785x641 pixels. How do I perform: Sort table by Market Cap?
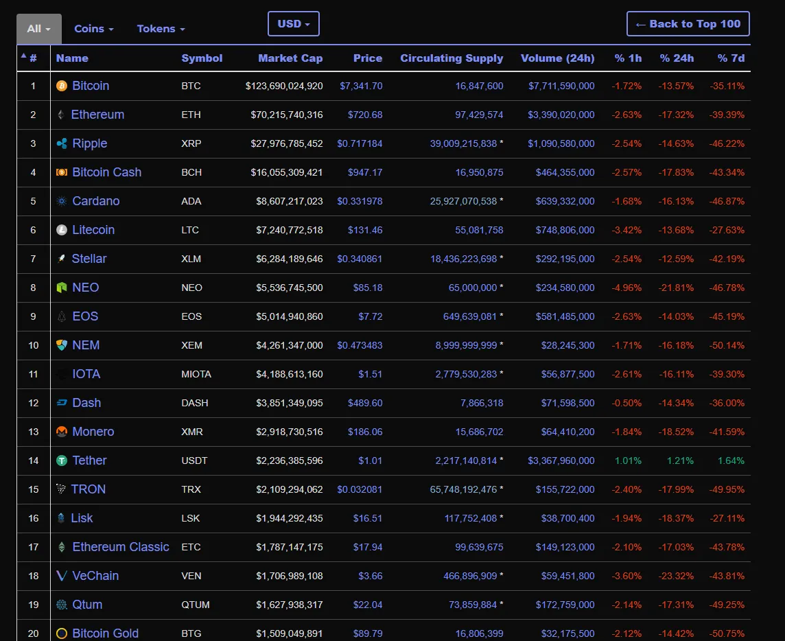(290, 58)
